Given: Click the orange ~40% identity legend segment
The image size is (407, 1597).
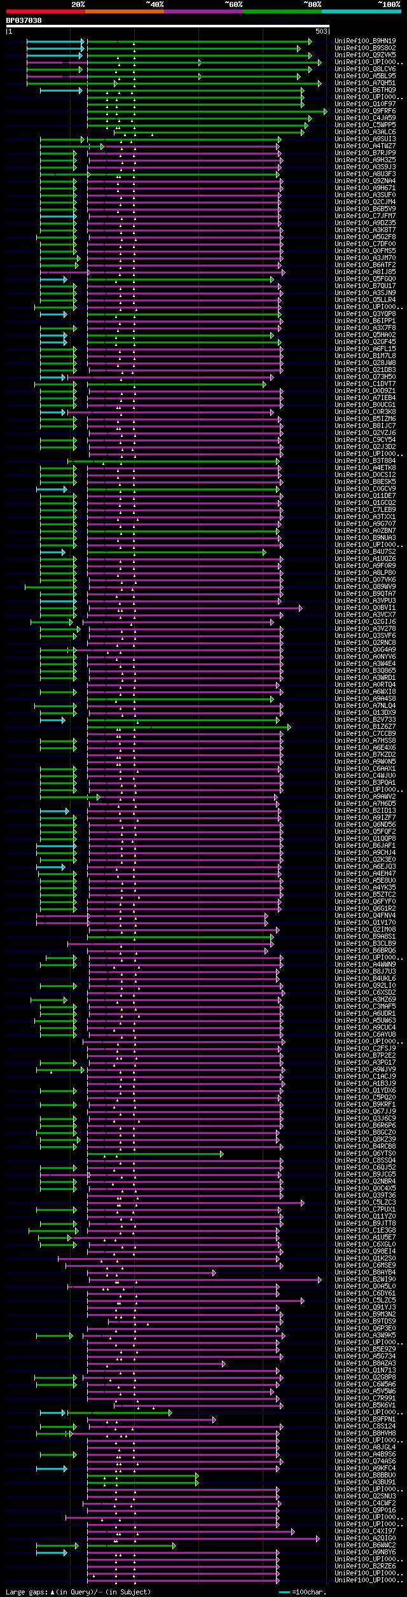Looking at the screenshot, I should point(124,11).
